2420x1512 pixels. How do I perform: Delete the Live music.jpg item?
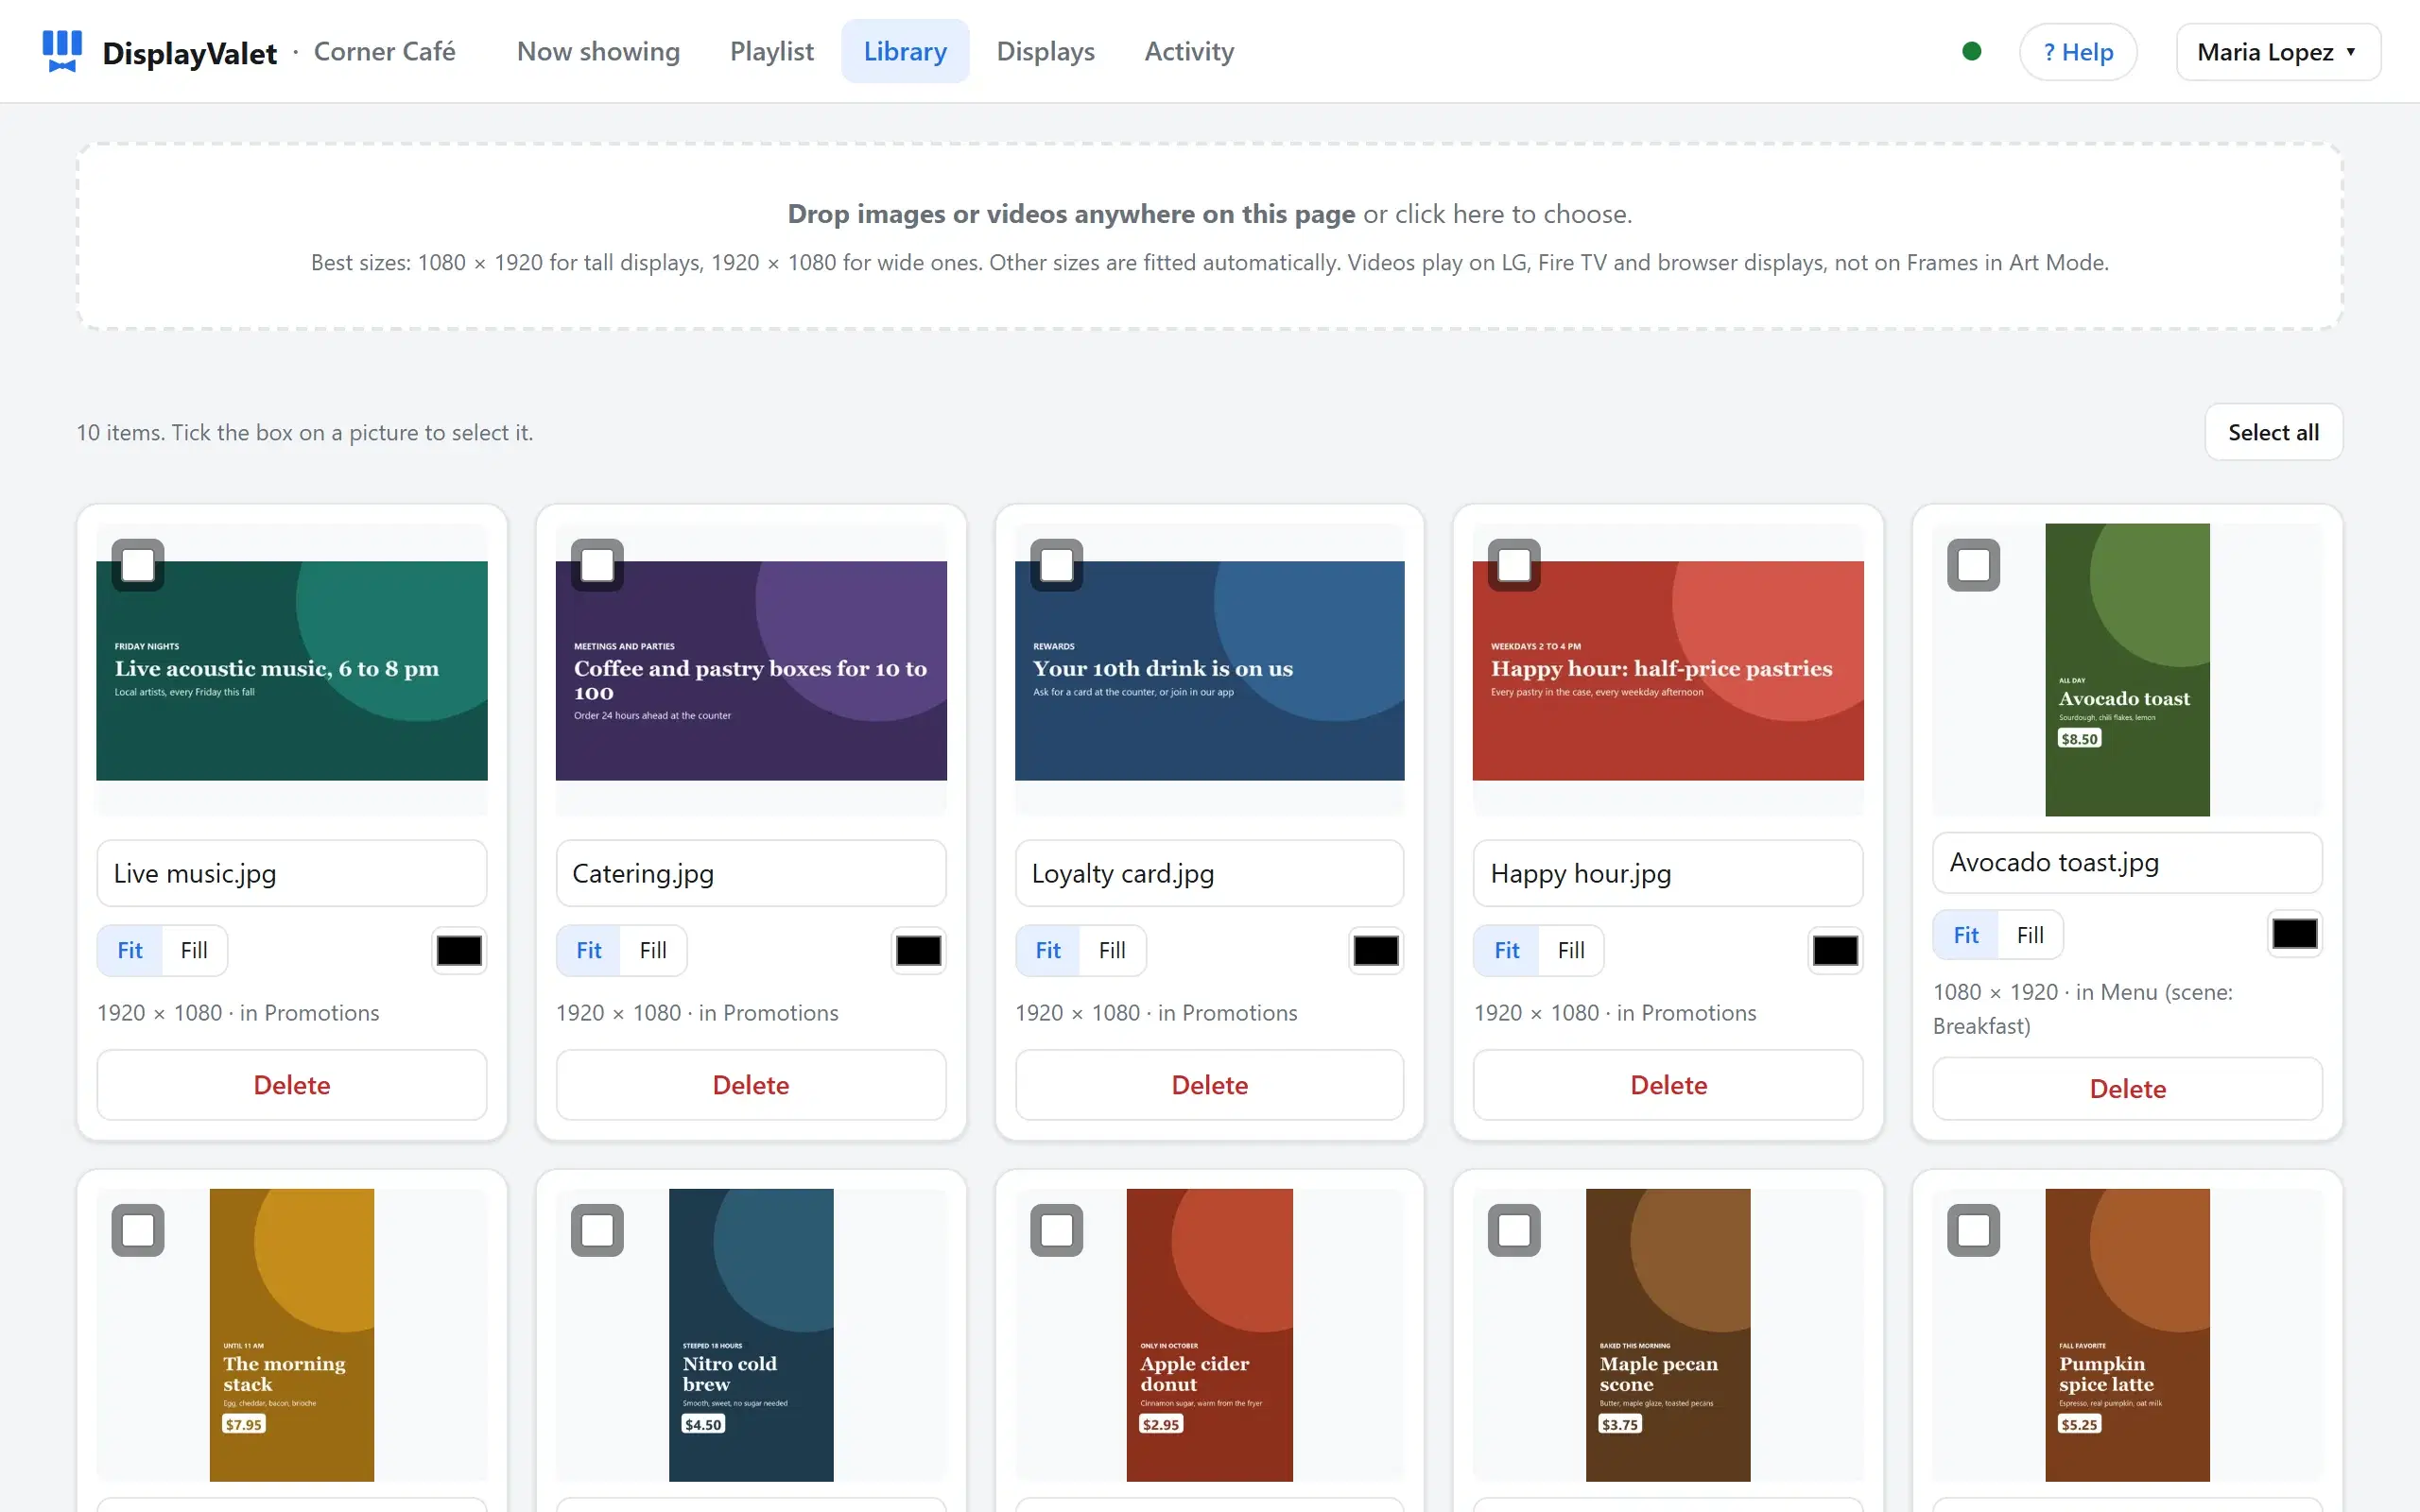pos(292,1085)
